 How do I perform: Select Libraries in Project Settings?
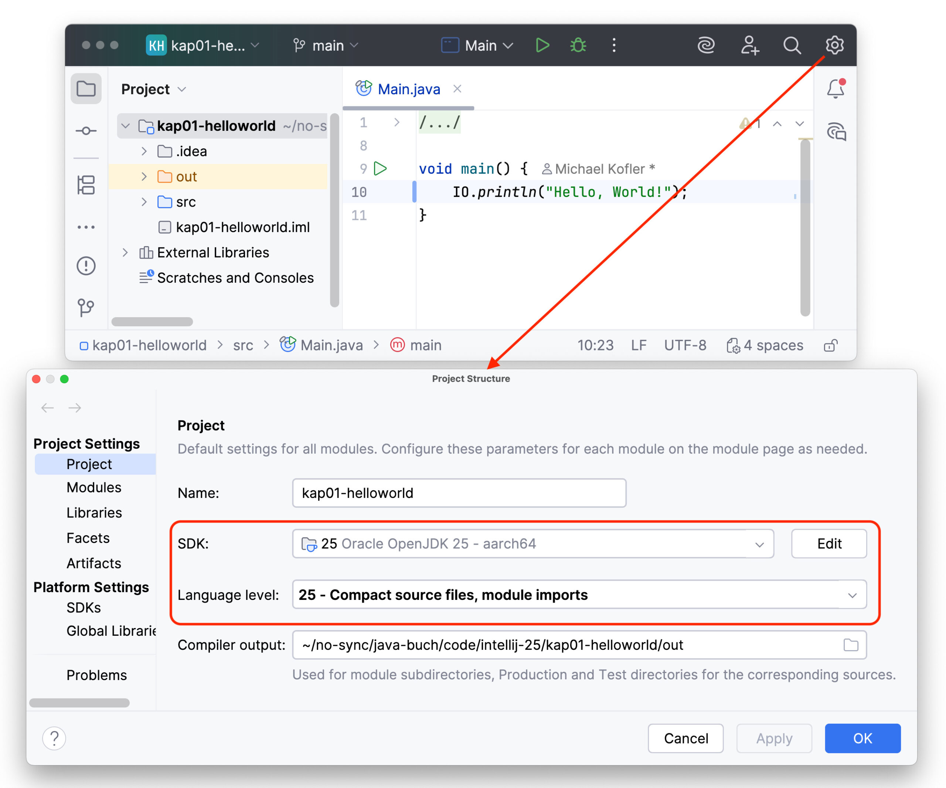click(x=94, y=513)
